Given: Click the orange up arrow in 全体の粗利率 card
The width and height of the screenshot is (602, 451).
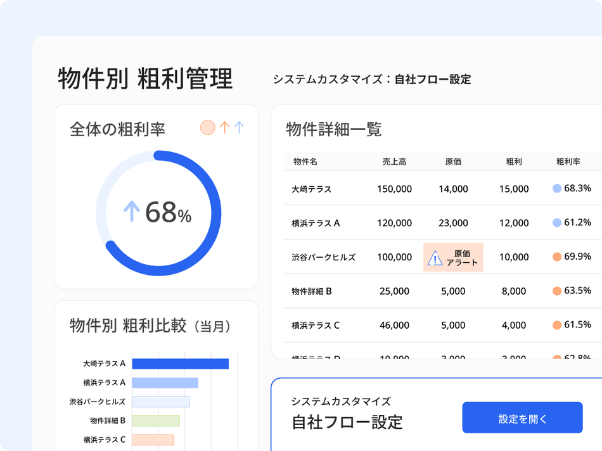Looking at the screenshot, I should point(224,127).
